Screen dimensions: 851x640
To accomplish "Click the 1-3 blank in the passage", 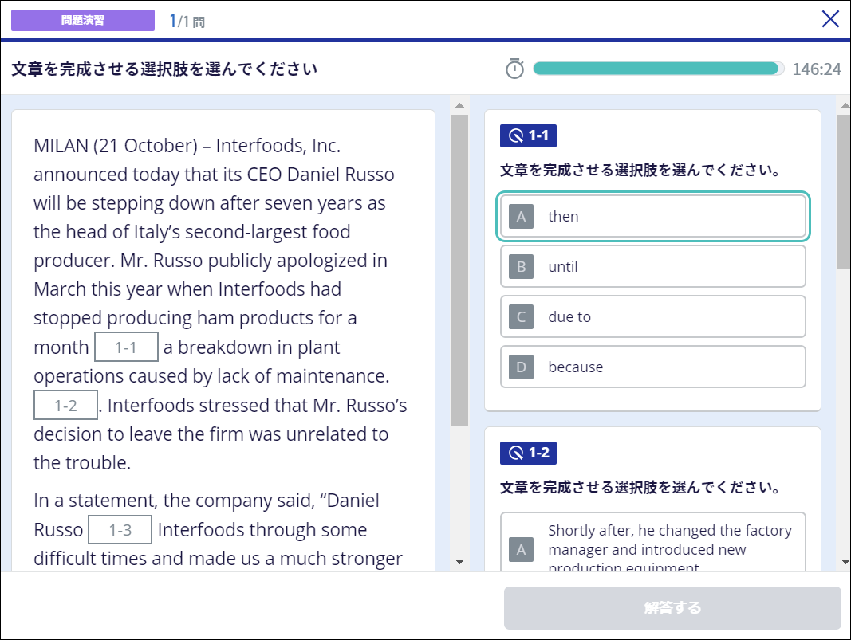I will click(120, 530).
